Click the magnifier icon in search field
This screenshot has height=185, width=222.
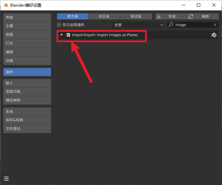click(x=170, y=25)
